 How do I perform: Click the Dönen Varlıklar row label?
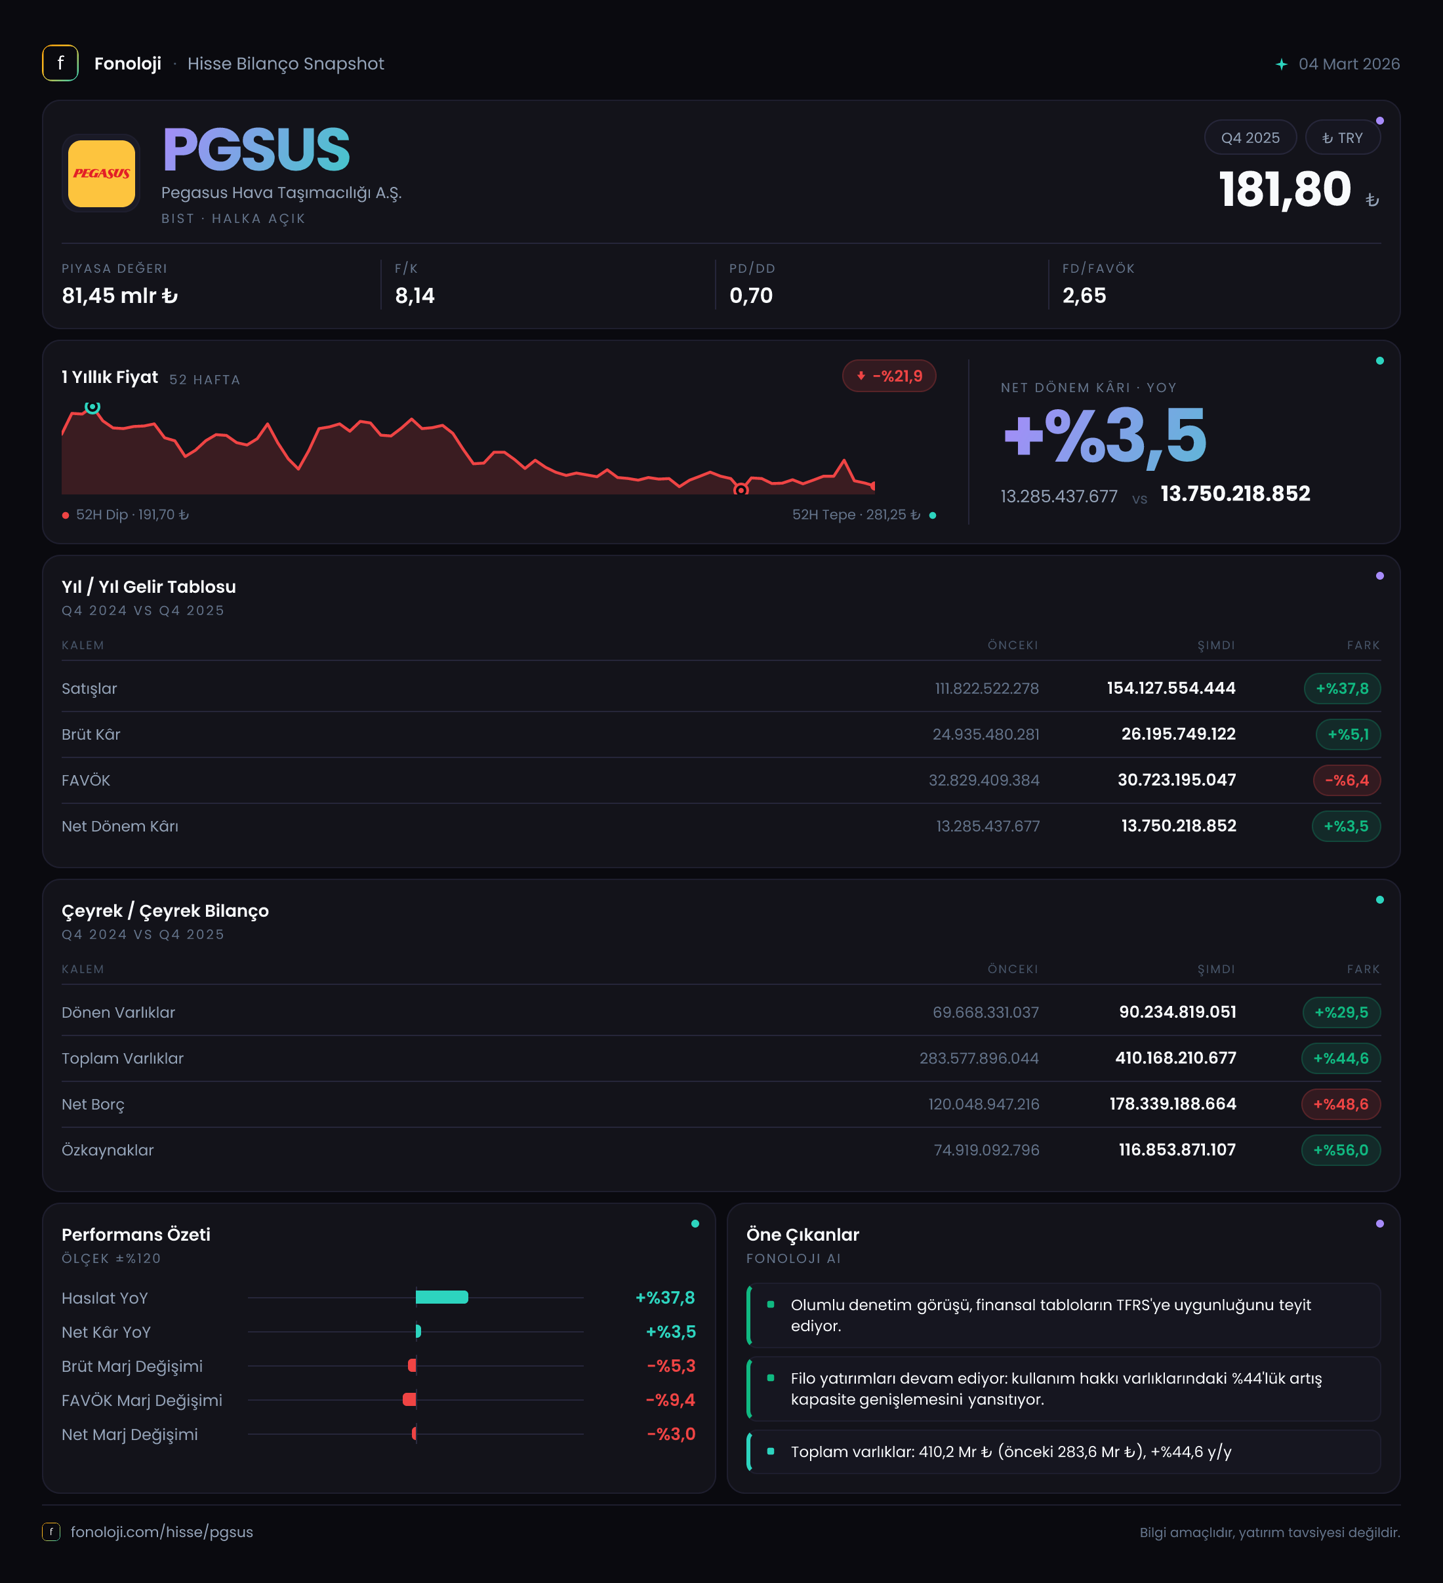click(119, 1012)
